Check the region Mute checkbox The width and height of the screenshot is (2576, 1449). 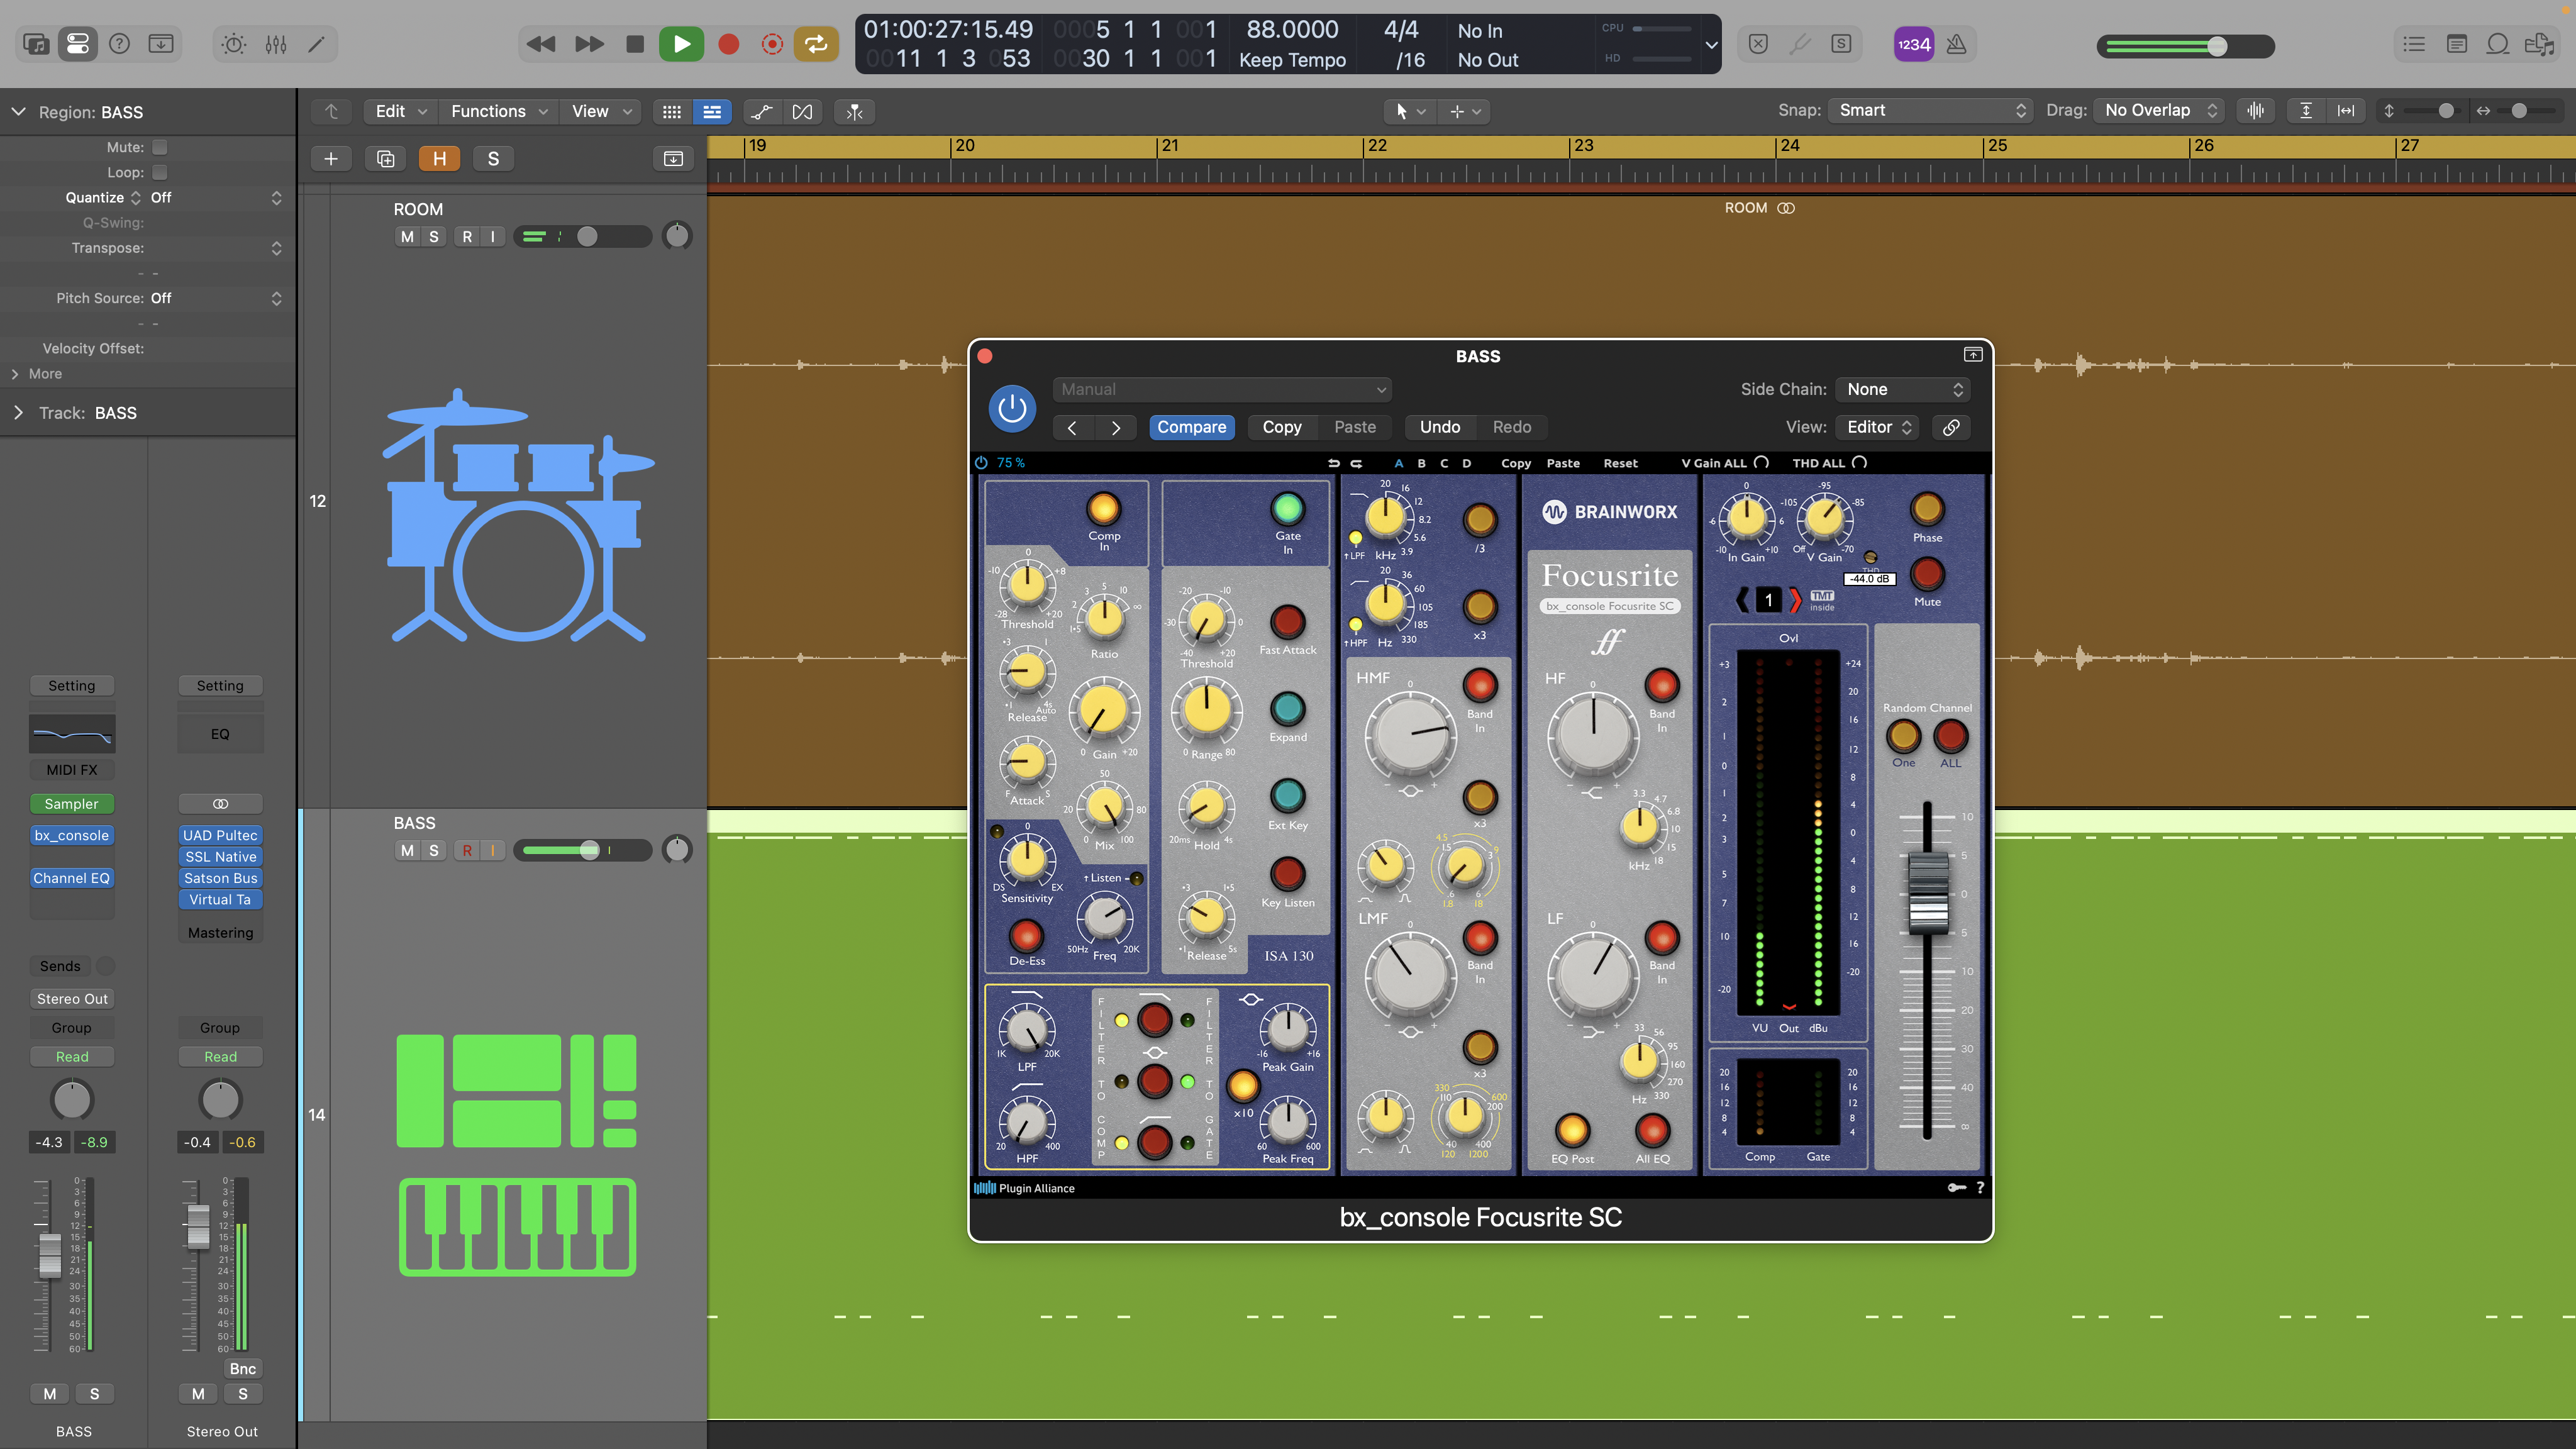coord(159,147)
